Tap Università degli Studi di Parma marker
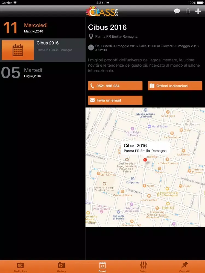205x273 pixels. pyautogui.click(x=104, y=184)
